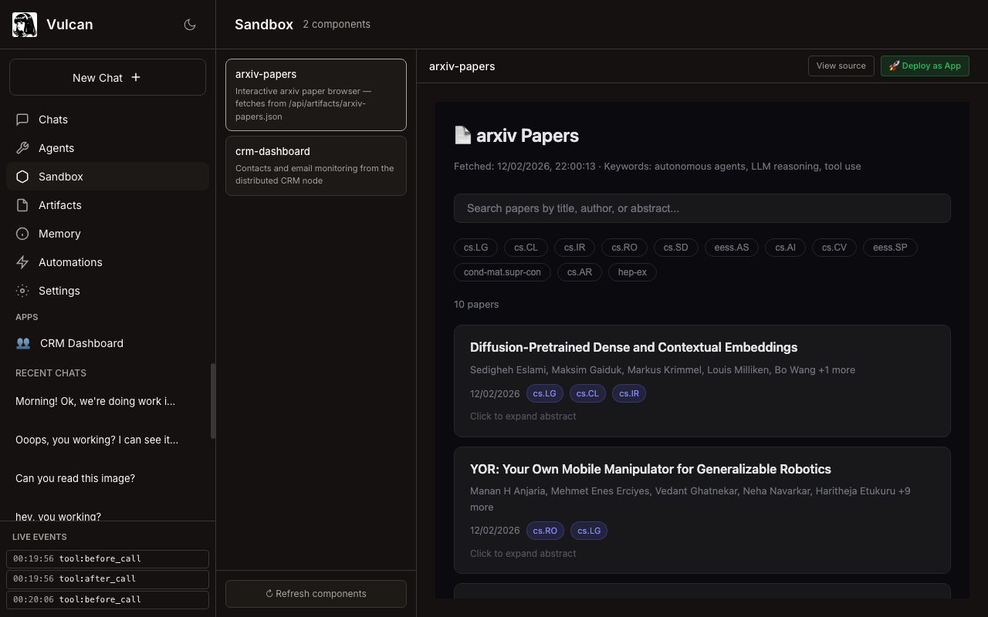The width and height of the screenshot is (988, 617).
Task: Click the Vulcan logo avatar
Action: click(x=25, y=25)
